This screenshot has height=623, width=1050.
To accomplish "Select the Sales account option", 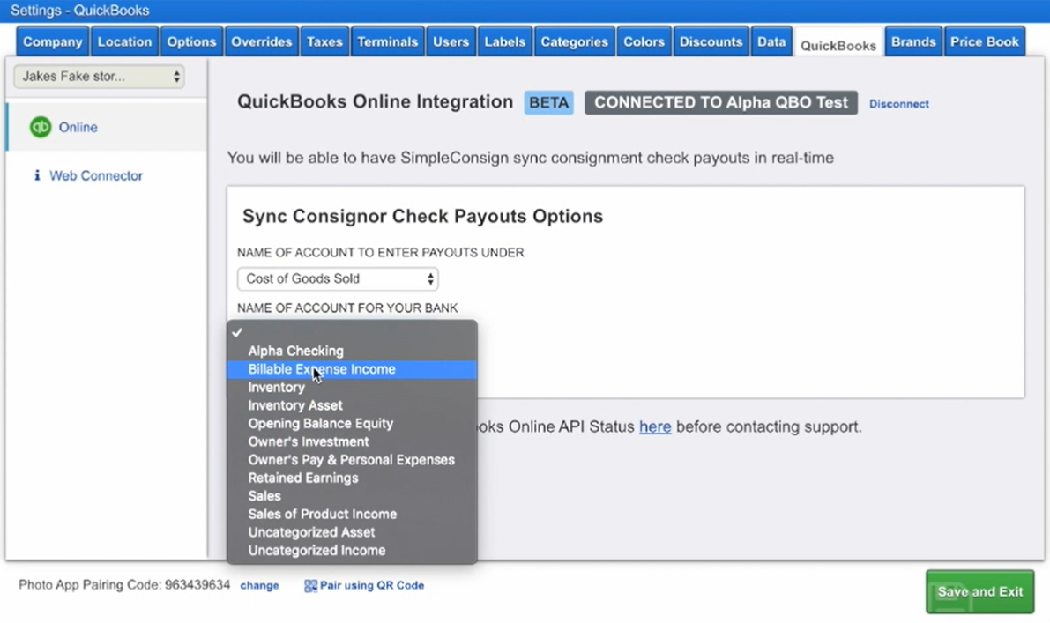I will click(x=353, y=496).
